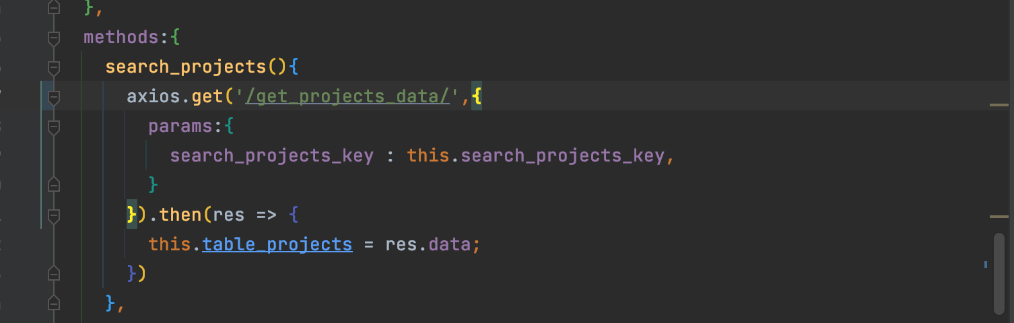Viewport: 1014px width, 323px height.
Task: Collapse the .then callback fold marker
Action: click(54, 215)
